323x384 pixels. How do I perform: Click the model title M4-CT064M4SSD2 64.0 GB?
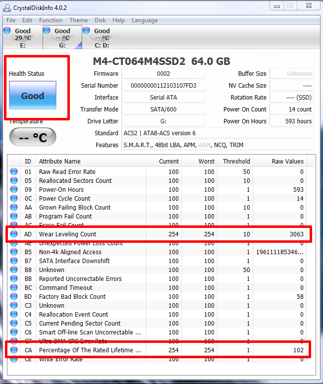pos(161,61)
